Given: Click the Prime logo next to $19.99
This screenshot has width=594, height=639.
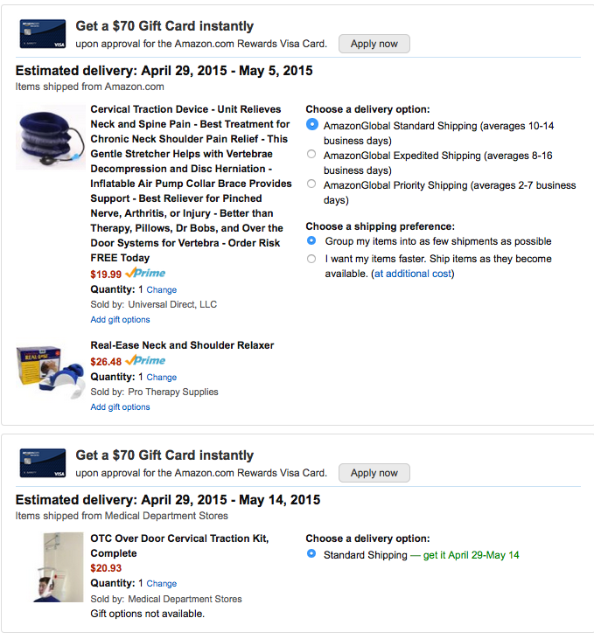Looking at the screenshot, I should tap(145, 274).
